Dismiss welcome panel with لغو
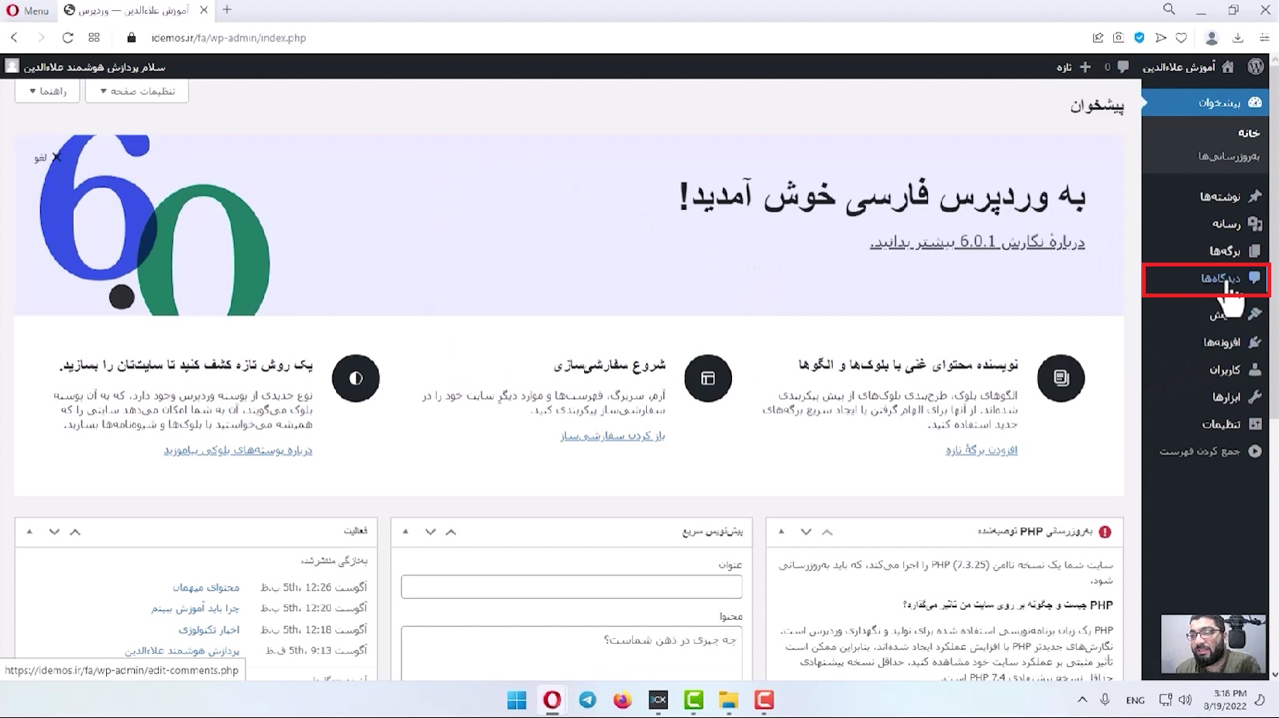Viewport: 1279px width, 718px height. pyautogui.click(x=47, y=157)
